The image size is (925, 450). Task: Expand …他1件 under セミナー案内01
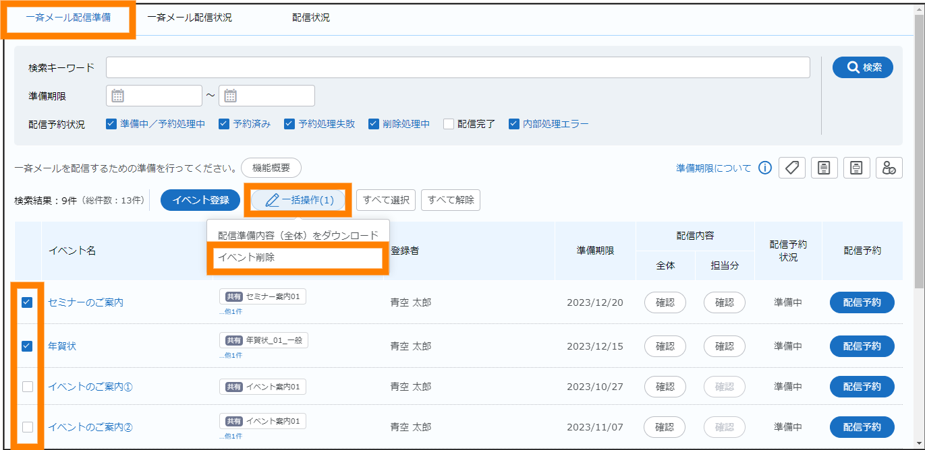point(230,311)
